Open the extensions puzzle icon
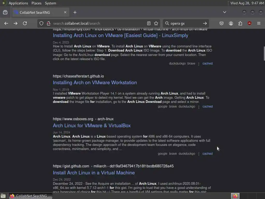The width and height of the screenshot is (265, 199). (240, 23)
